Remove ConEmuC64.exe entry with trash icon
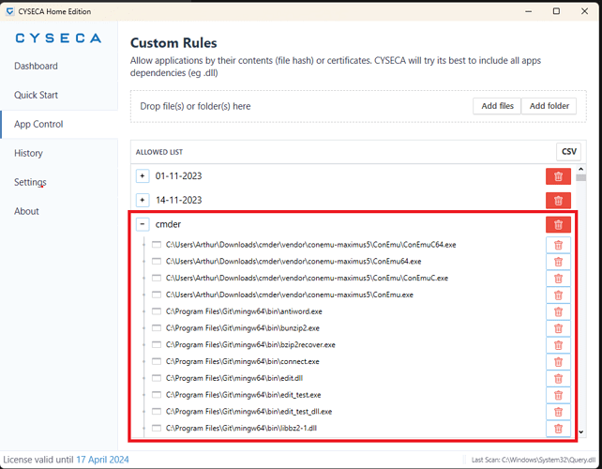 pyautogui.click(x=558, y=246)
